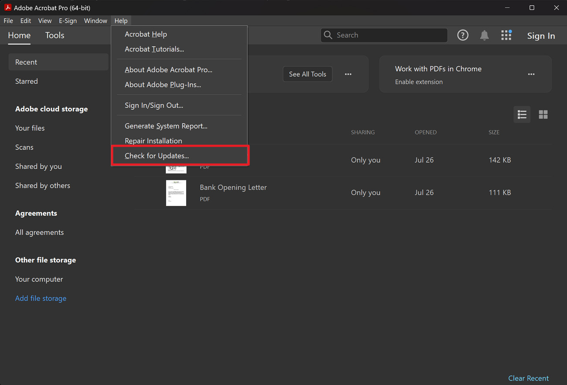Click Work with PDFs in Chrome title

click(438, 69)
